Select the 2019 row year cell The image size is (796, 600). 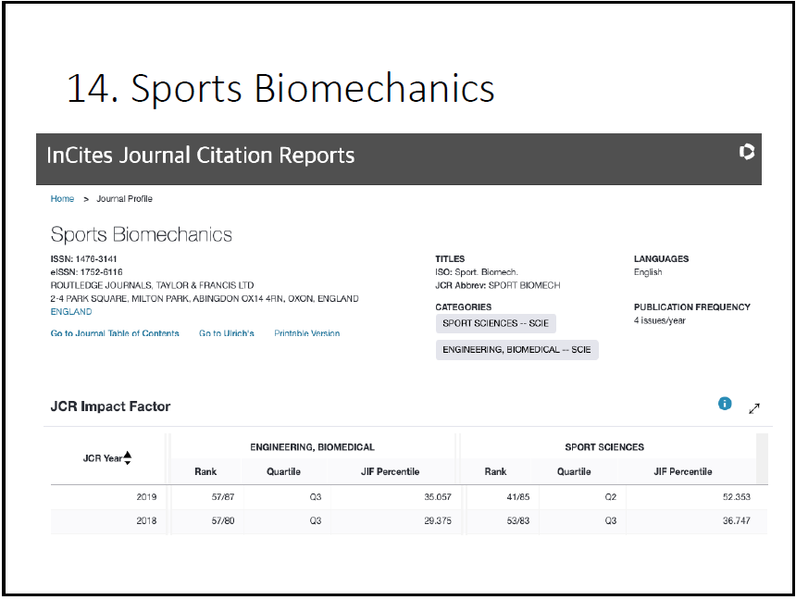(146, 497)
